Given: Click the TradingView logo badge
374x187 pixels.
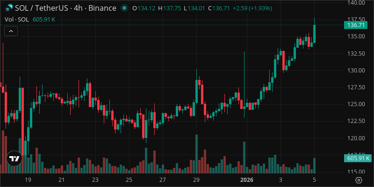Looking at the screenshot, I should tap(14, 158).
